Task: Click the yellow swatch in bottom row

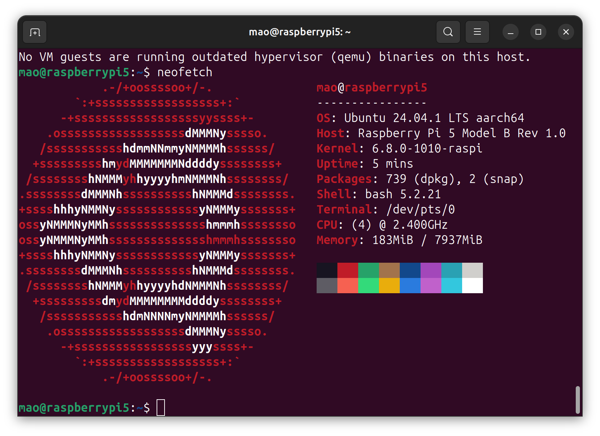Action: pos(389,286)
